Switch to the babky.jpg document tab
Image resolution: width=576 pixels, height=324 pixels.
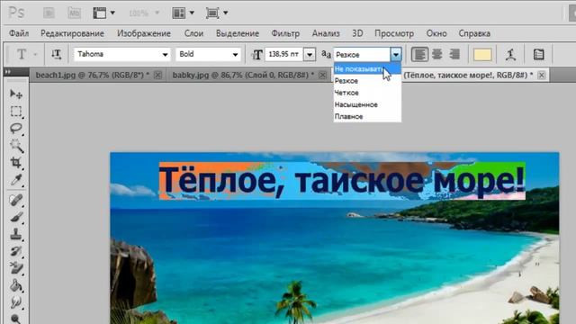[243, 75]
